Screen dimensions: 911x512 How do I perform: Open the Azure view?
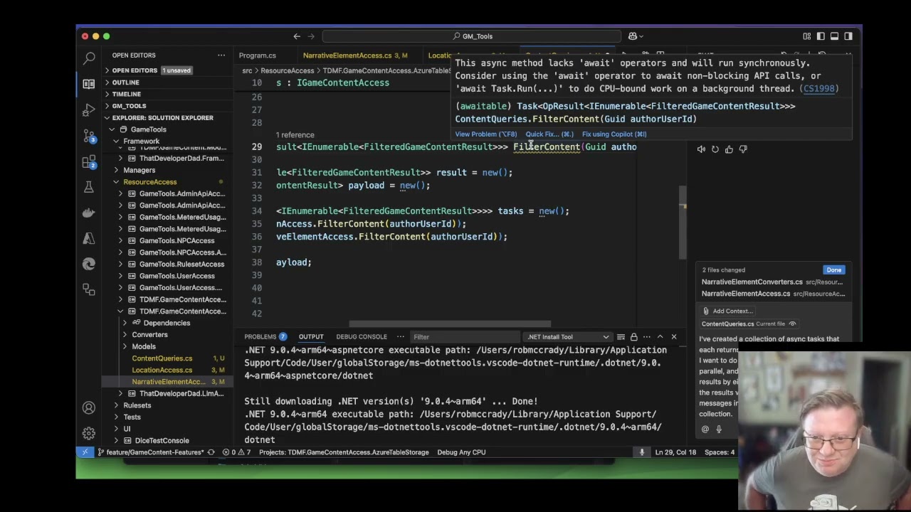point(89,238)
